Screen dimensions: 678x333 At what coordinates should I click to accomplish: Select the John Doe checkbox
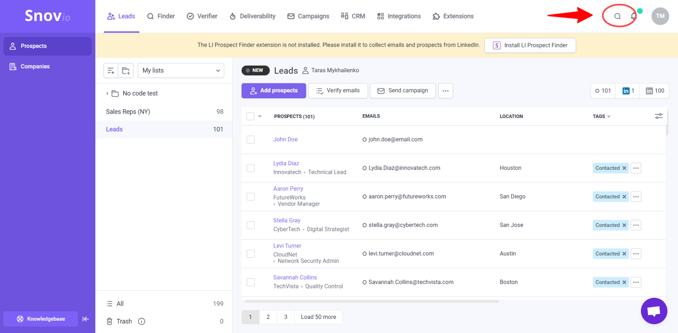click(x=251, y=140)
